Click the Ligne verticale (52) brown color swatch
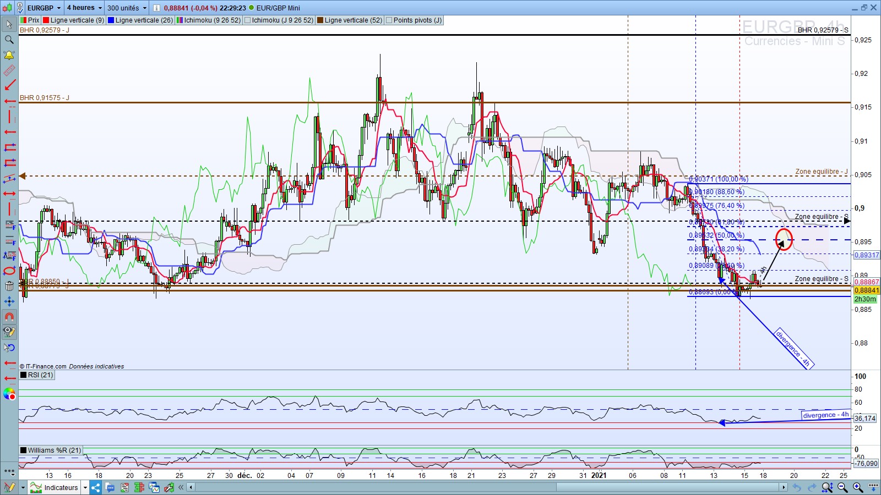Image resolution: width=881 pixels, height=495 pixels. pyautogui.click(x=320, y=20)
